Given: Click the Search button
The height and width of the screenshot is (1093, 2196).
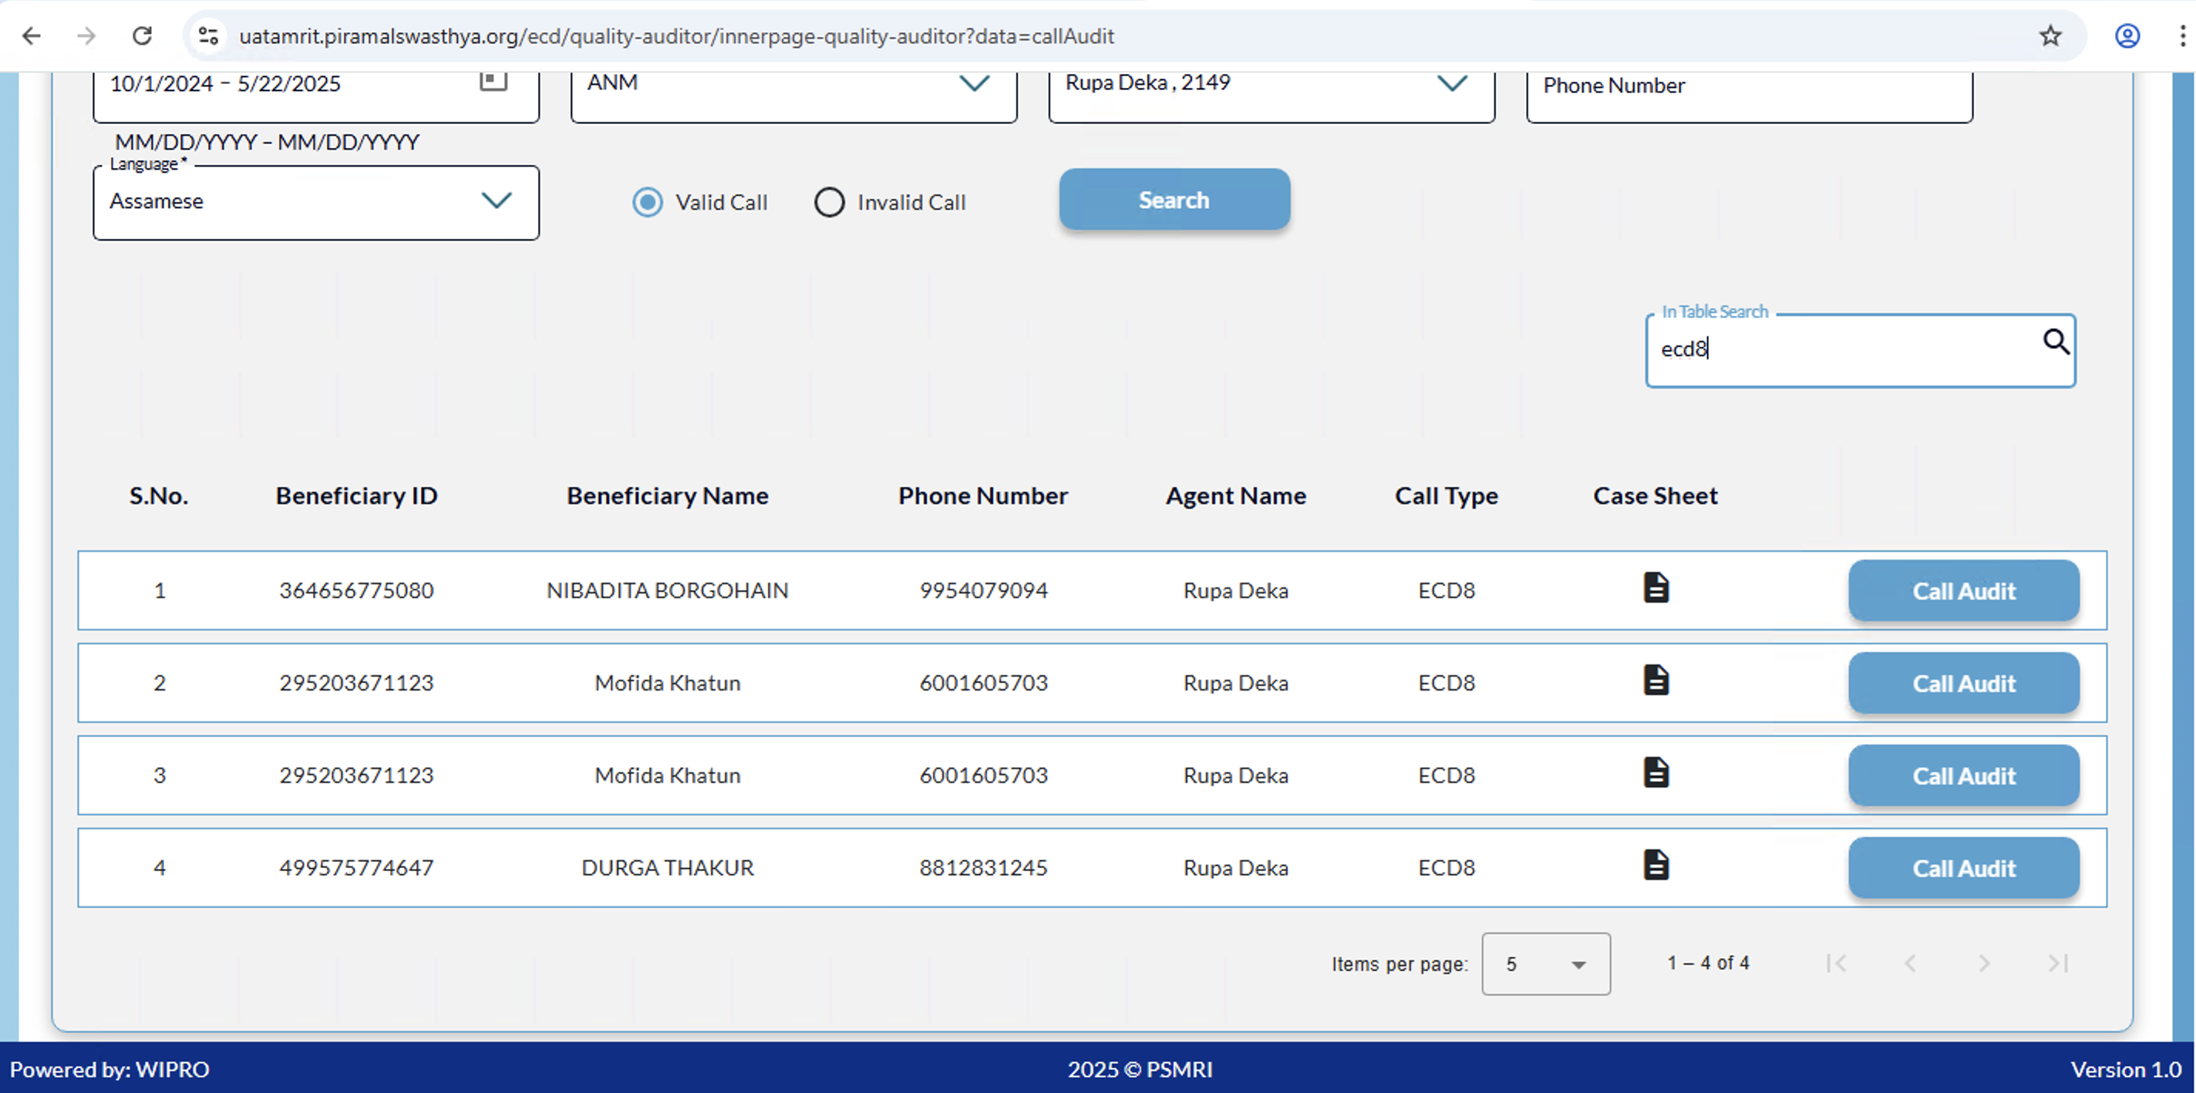Looking at the screenshot, I should 1174,200.
